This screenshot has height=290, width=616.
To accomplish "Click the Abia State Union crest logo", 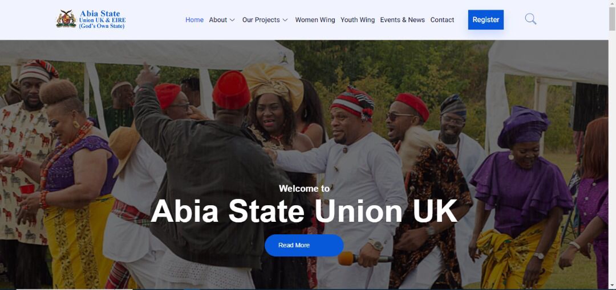I will (x=66, y=19).
